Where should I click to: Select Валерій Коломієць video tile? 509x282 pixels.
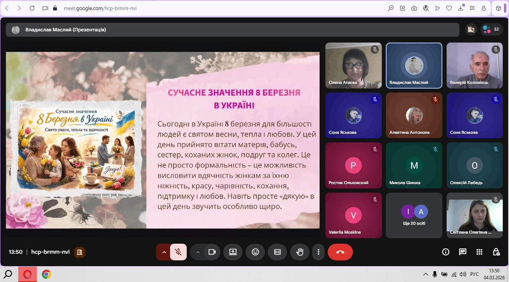(475, 65)
